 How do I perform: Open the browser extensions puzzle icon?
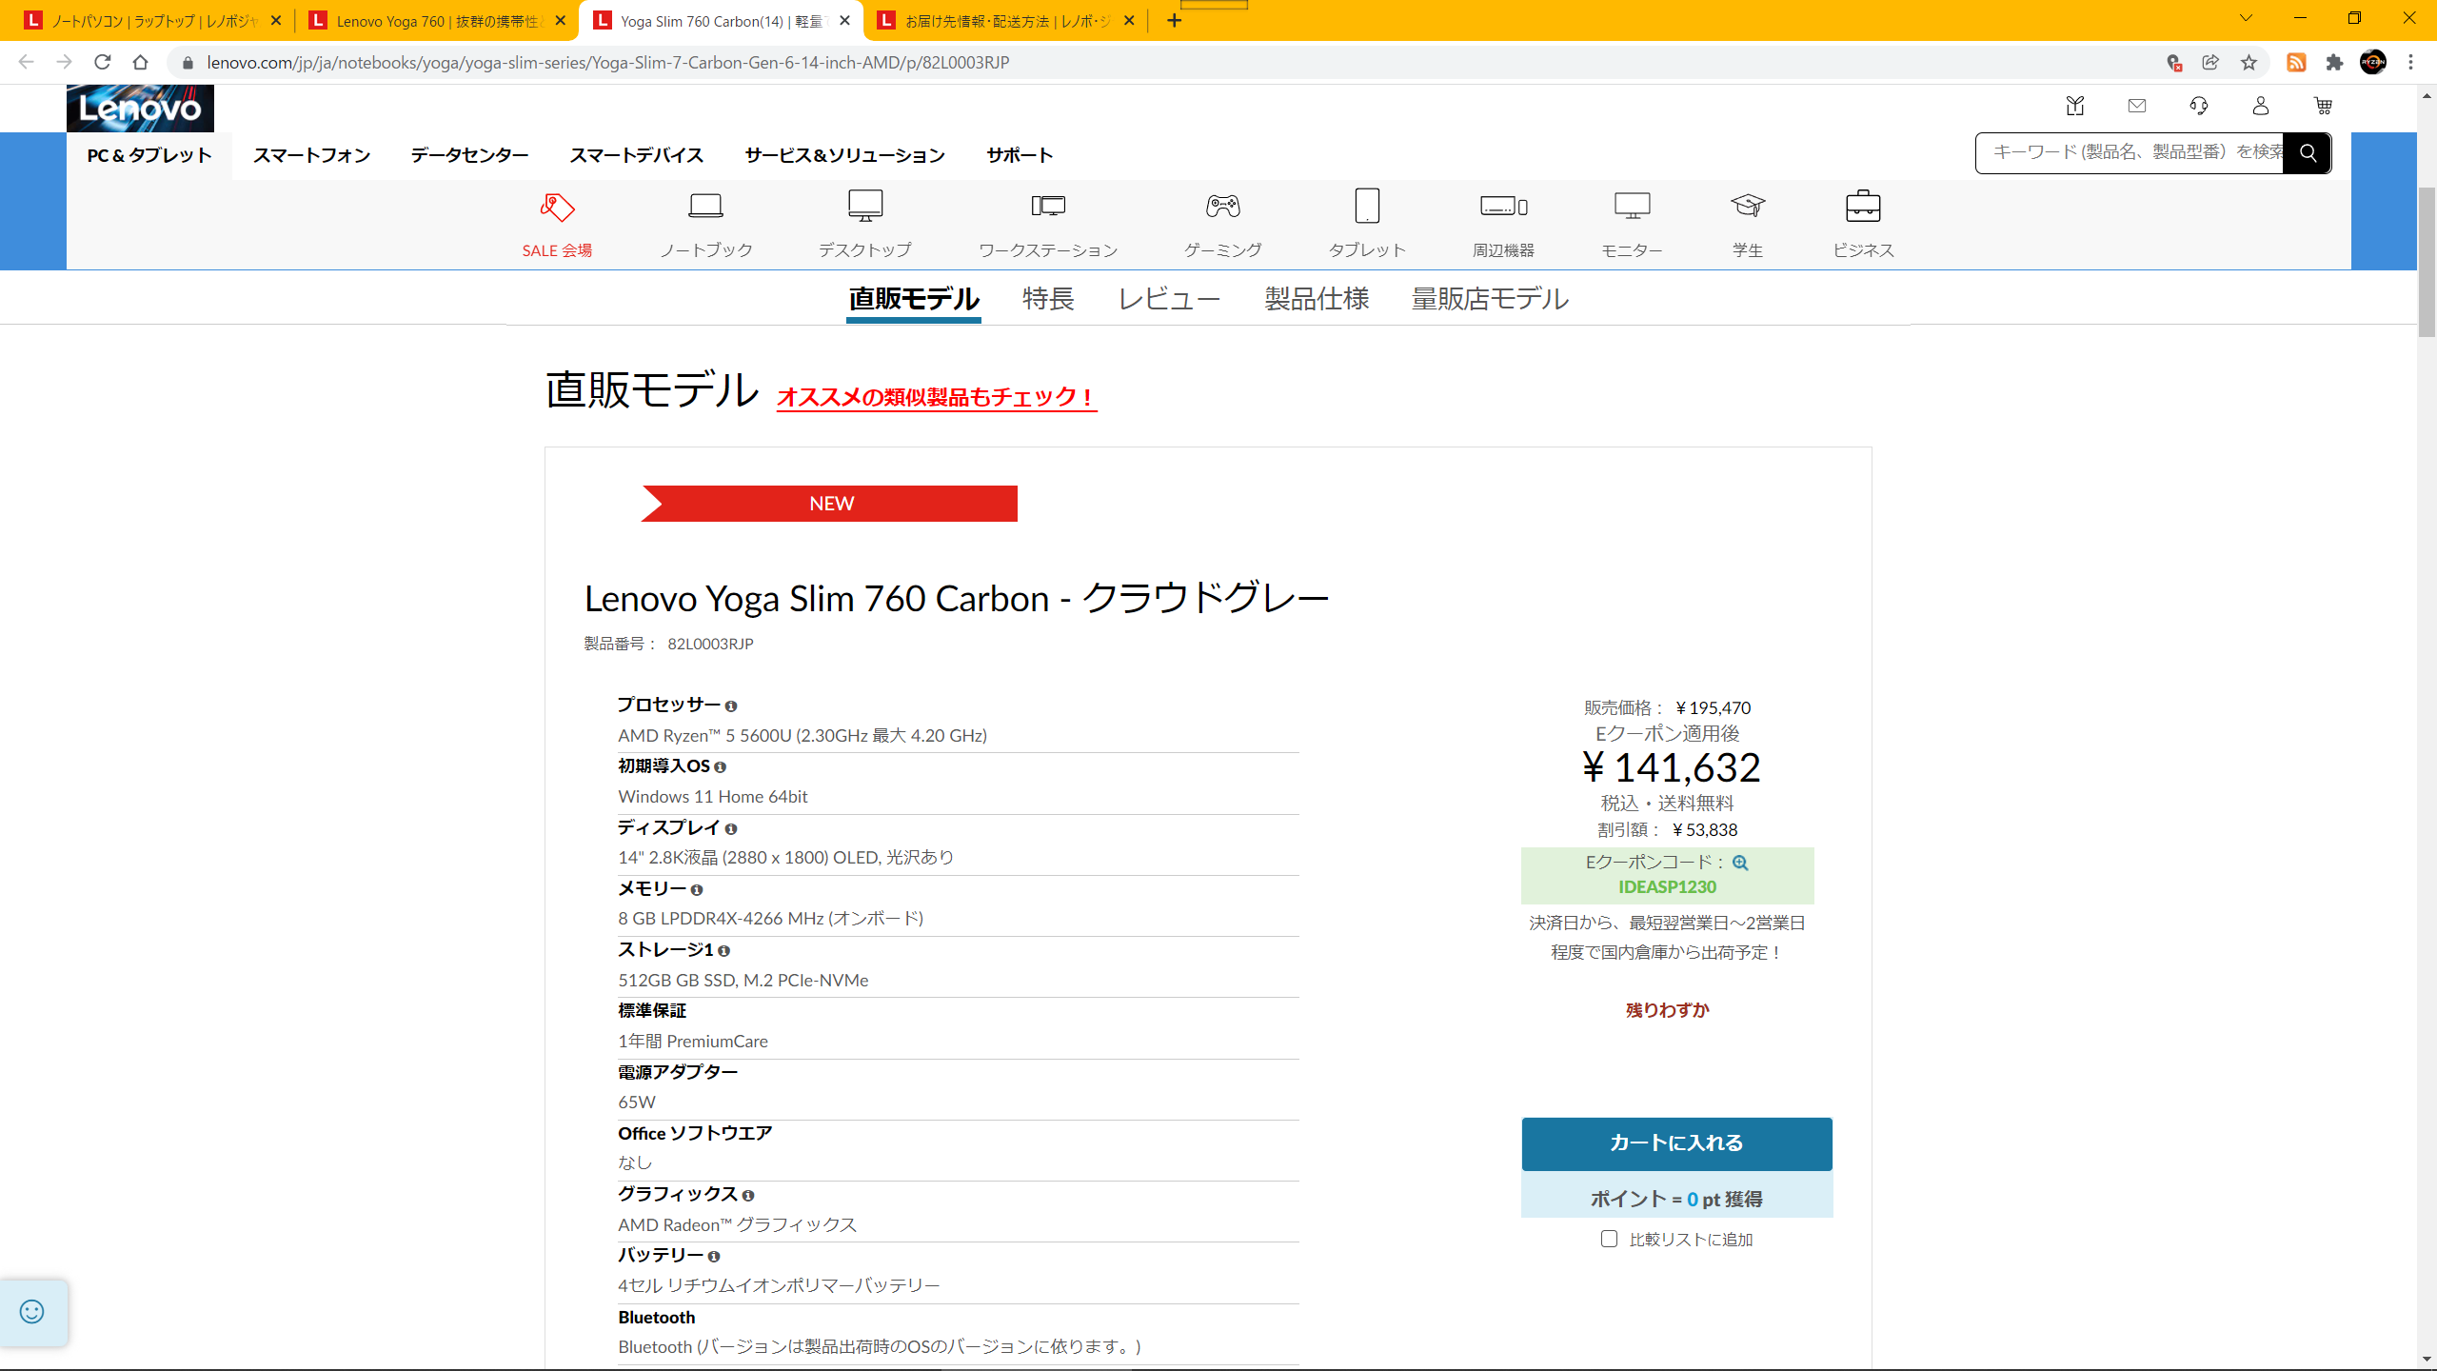pos(2334,63)
